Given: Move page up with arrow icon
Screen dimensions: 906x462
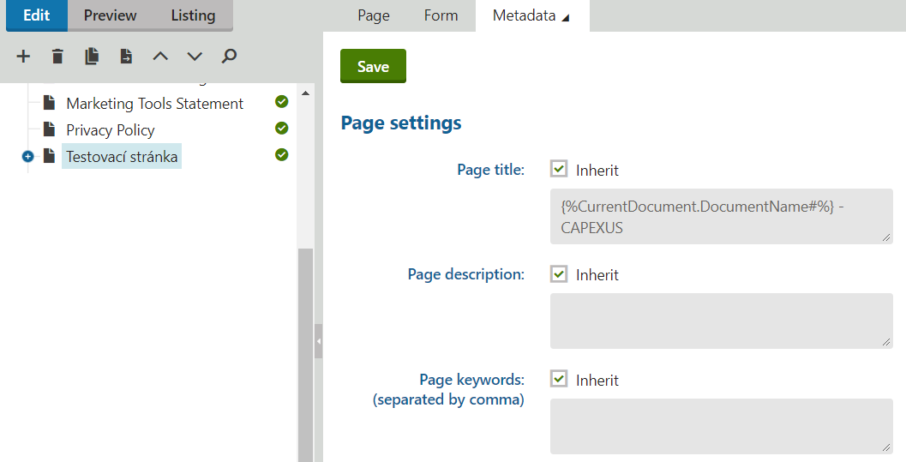Looking at the screenshot, I should click(x=160, y=57).
